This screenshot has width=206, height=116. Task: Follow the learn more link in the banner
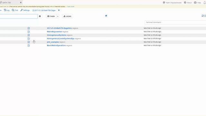pos(71,6)
